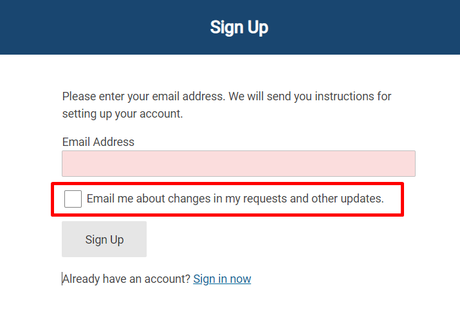Click the 'Already have an account?' text
The height and width of the screenshot is (315, 460).
click(127, 279)
